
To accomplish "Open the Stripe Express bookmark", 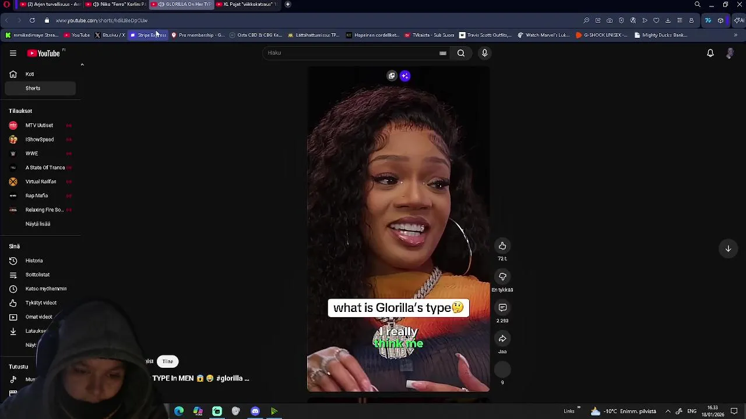I will coord(148,35).
